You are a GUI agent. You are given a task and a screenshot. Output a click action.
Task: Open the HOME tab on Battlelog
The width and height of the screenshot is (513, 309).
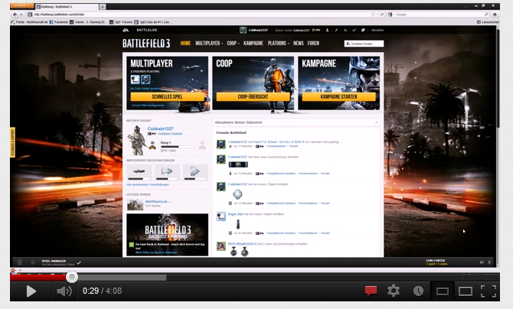(x=185, y=43)
